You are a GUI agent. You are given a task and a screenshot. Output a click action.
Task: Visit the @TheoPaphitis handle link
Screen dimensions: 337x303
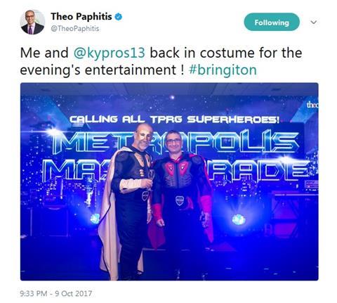point(75,29)
